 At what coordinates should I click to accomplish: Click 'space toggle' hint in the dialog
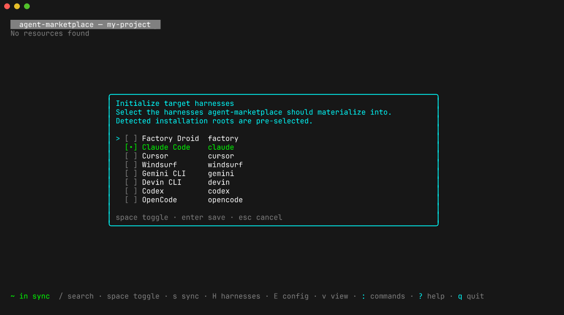coord(142,217)
